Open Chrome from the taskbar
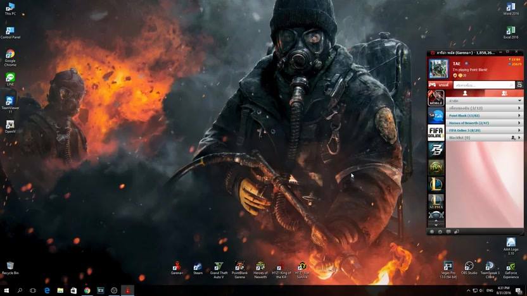Viewport: 527px width, 296px height. 87,291
